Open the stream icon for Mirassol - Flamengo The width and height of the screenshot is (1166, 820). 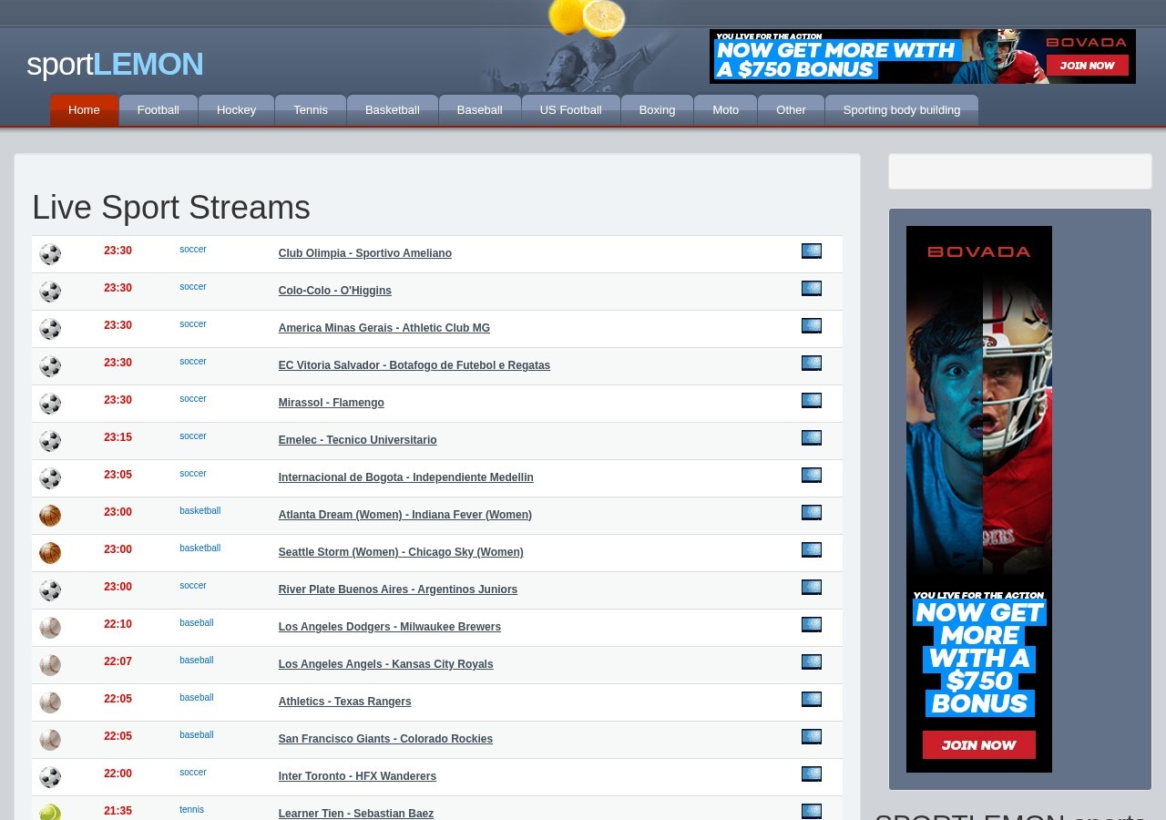(812, 401)
